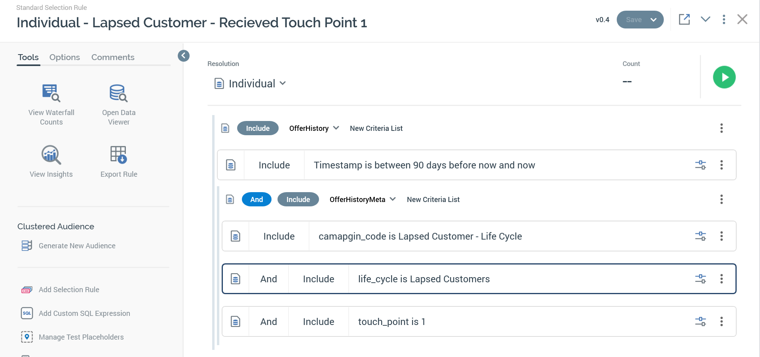The height and width of the screenshot is (357, 760).
Task: Switch to the Comments tab
Action: pyautogui.click(x=113, y=57)
